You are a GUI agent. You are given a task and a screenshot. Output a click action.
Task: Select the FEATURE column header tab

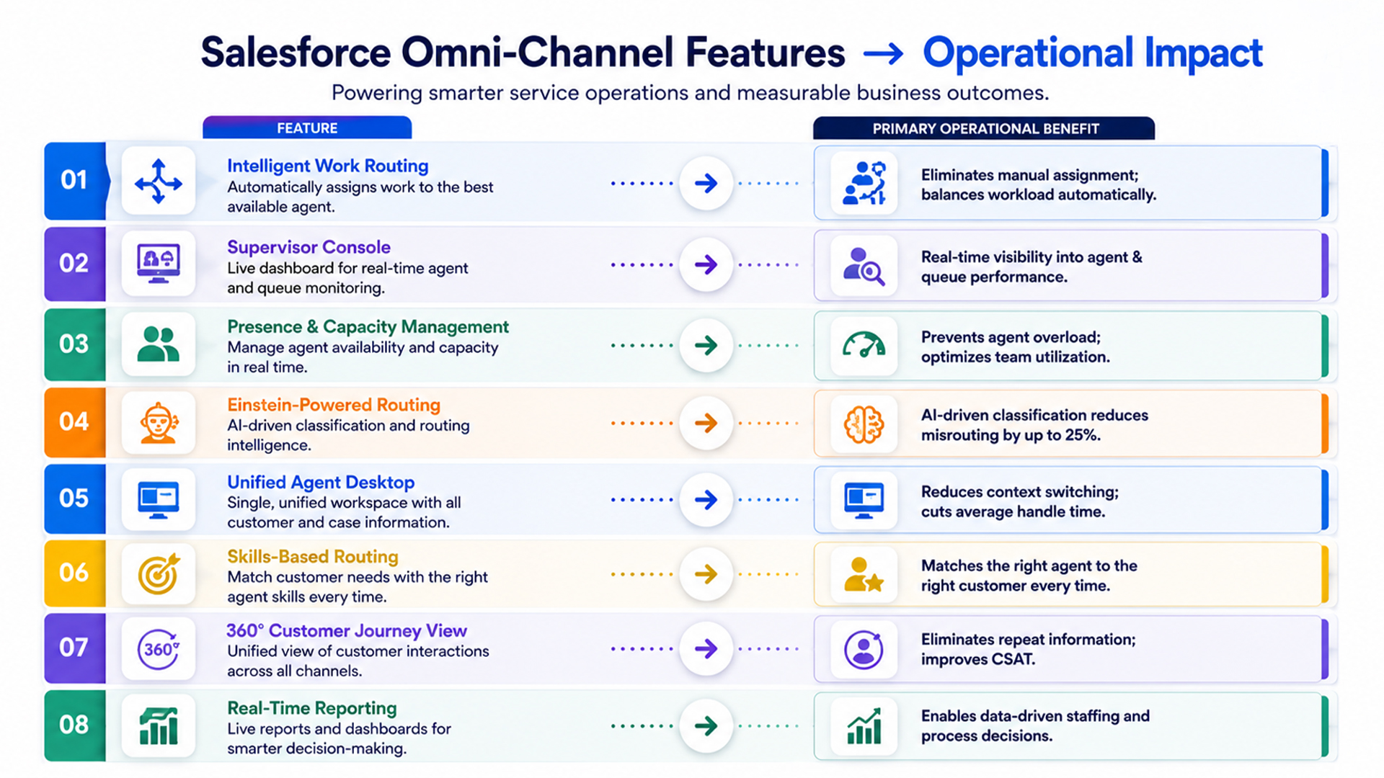pyautogui.click(x=307, y=128)
